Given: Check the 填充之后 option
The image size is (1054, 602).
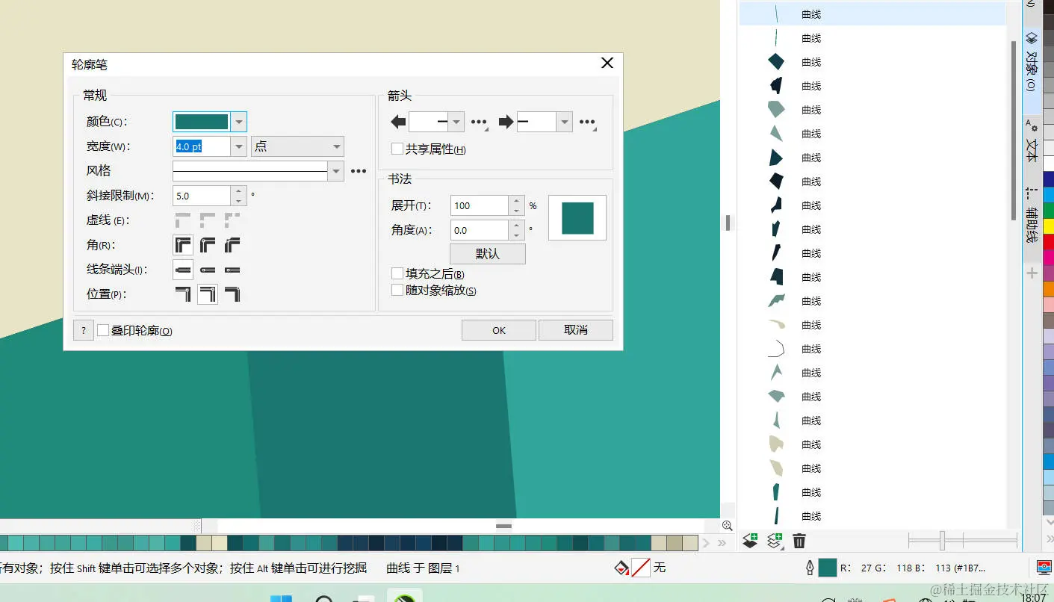Looking at the screenshot, I should (x=397, y=273).
